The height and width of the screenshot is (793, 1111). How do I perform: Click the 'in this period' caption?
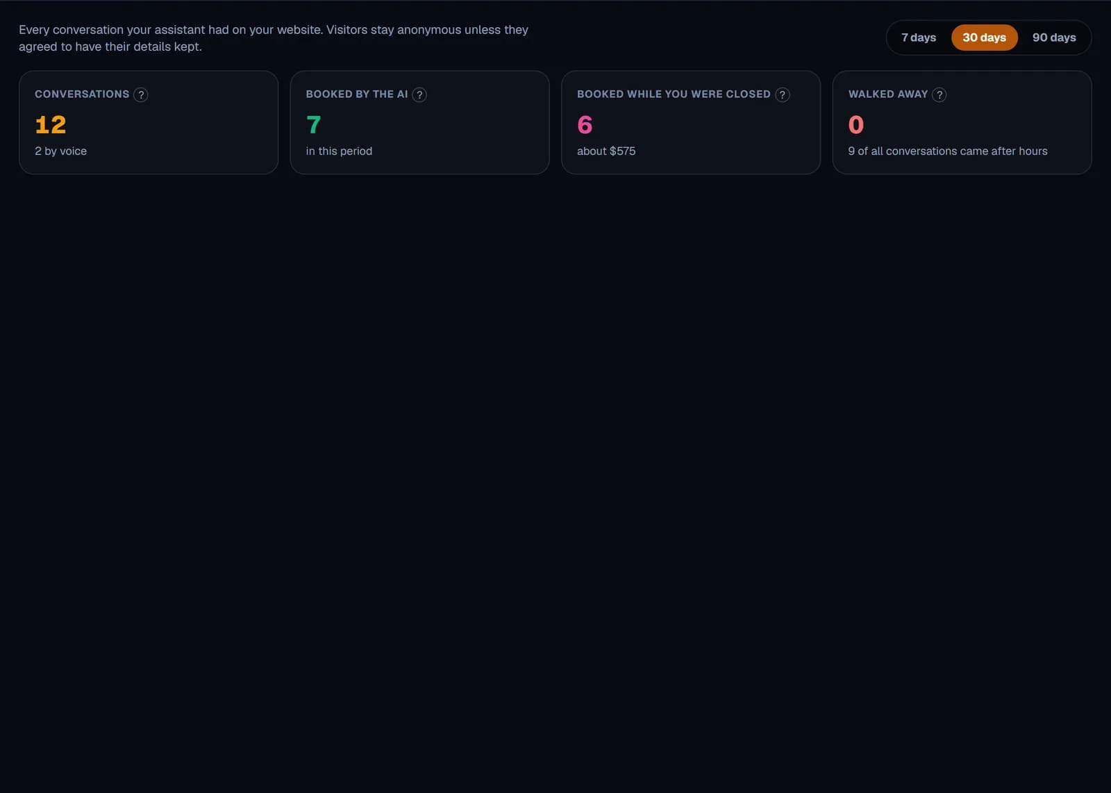pyautogui.click(x=339, y=151)
